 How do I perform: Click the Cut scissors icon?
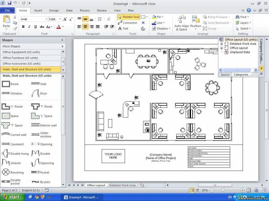pos(15,17)
